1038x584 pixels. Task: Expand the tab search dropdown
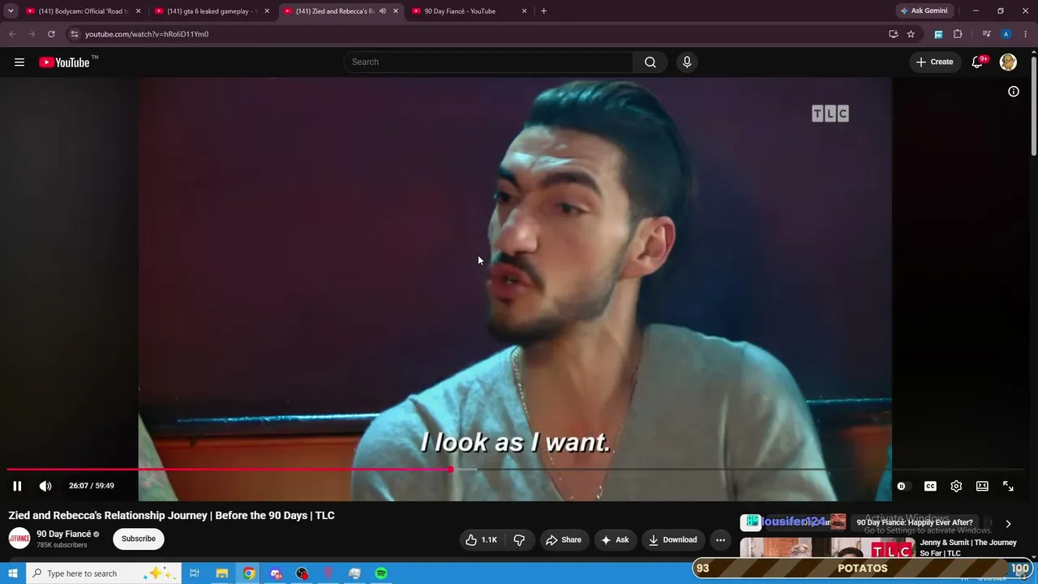(x=11, y=11)
